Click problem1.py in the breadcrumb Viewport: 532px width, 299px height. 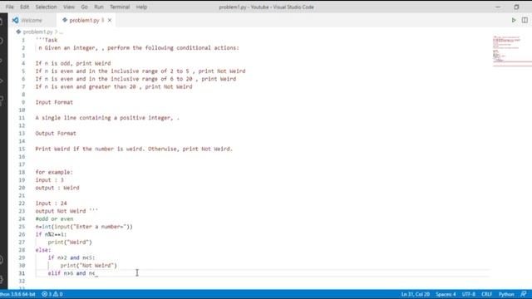(37, 32)
